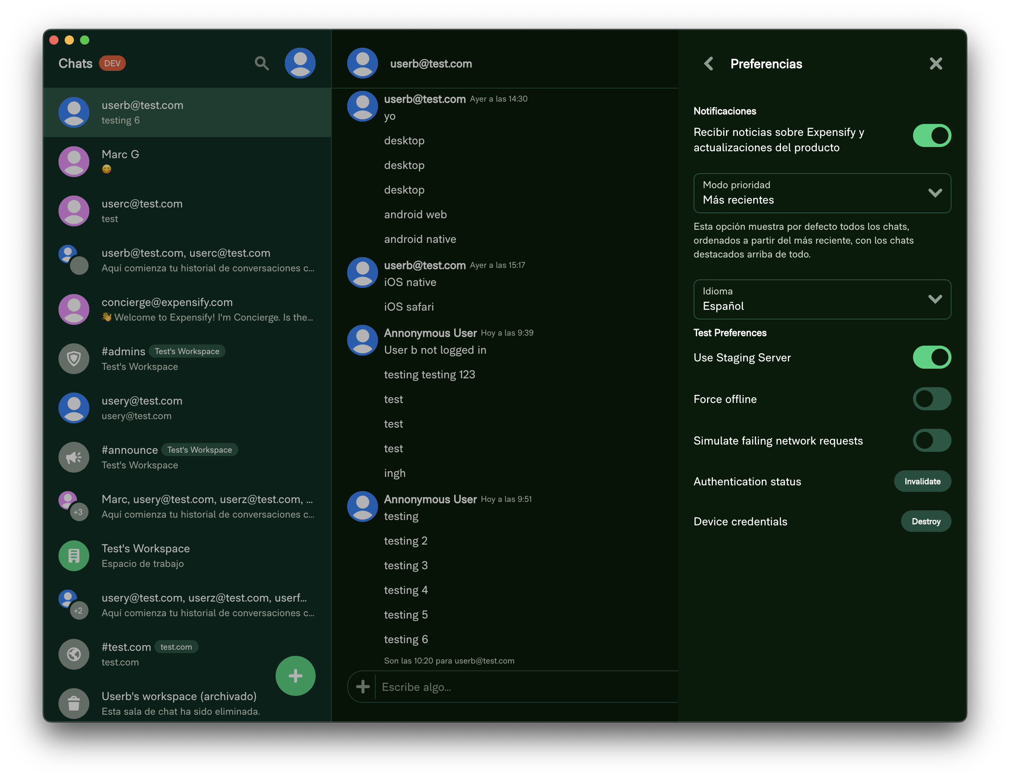The image size is (1010, 779).
Task: Enable Simulate failing network requests
Action: pos(931,441)
